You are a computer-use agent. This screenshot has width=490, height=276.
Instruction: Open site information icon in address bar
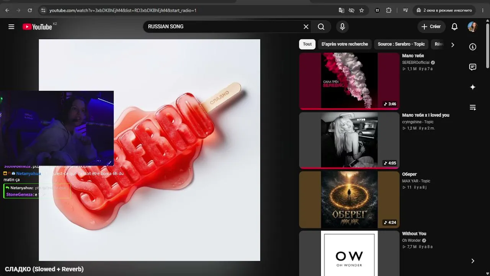click(x=43, y=10)
